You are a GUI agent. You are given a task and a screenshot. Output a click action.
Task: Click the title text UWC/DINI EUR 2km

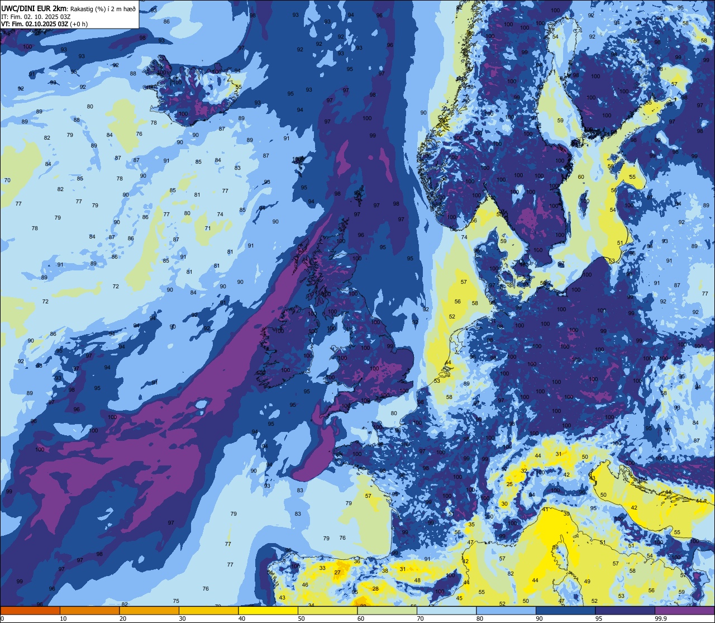(x=34, y=8)
